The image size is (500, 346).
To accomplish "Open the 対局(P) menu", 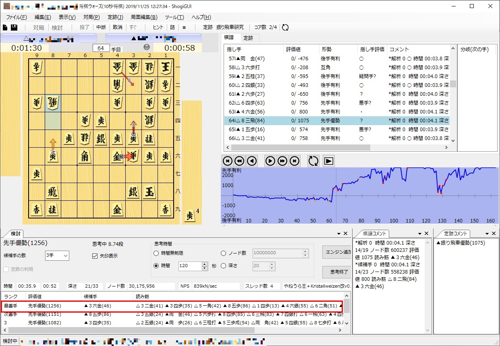I will [x=91, y=17].
